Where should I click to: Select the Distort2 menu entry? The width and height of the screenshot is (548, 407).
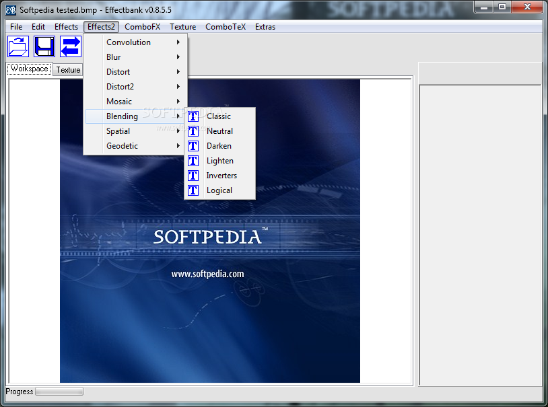coord(135,87)
